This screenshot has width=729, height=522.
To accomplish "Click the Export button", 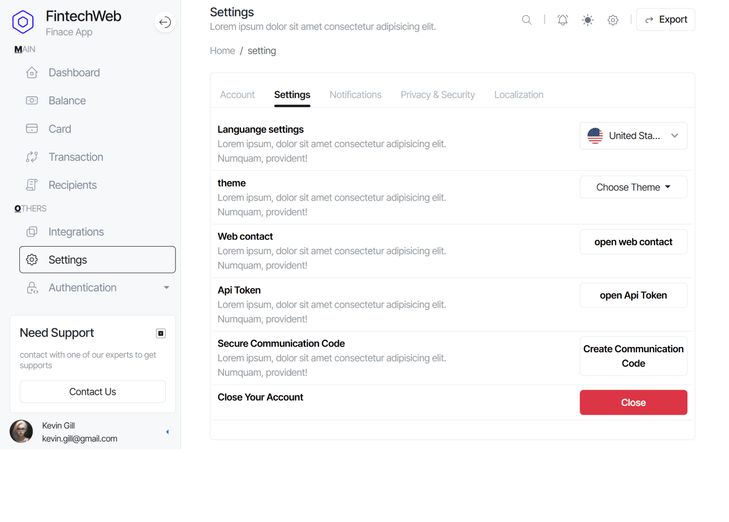I will pos(665,20).
